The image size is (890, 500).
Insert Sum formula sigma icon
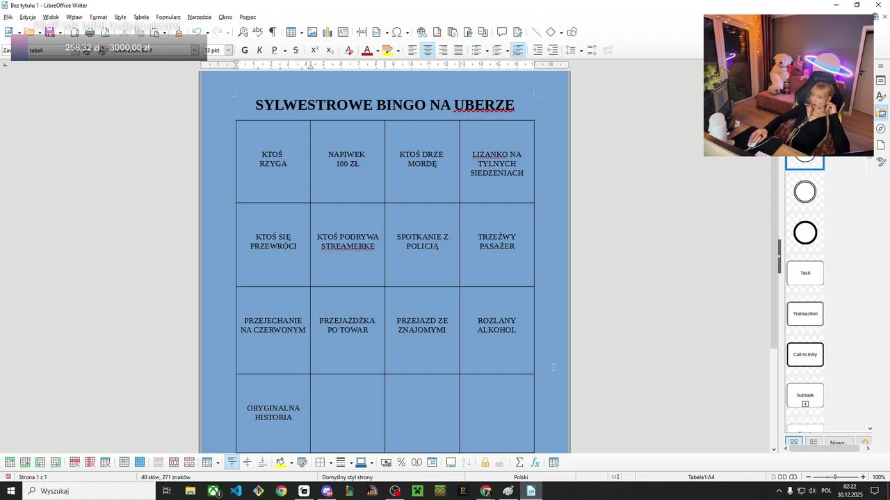pos(519,462)
